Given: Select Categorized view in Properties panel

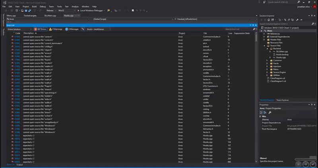Looking at the screenshot, I should pos(261,113).
